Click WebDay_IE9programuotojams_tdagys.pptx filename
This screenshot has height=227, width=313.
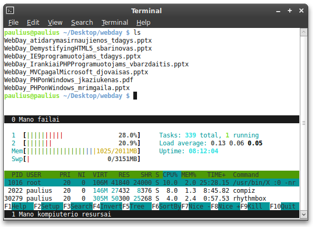73,56
